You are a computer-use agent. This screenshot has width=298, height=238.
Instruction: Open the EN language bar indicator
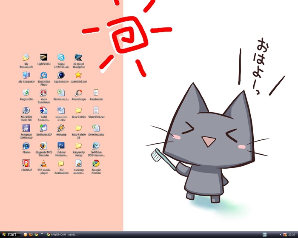[x=264, y=235]
